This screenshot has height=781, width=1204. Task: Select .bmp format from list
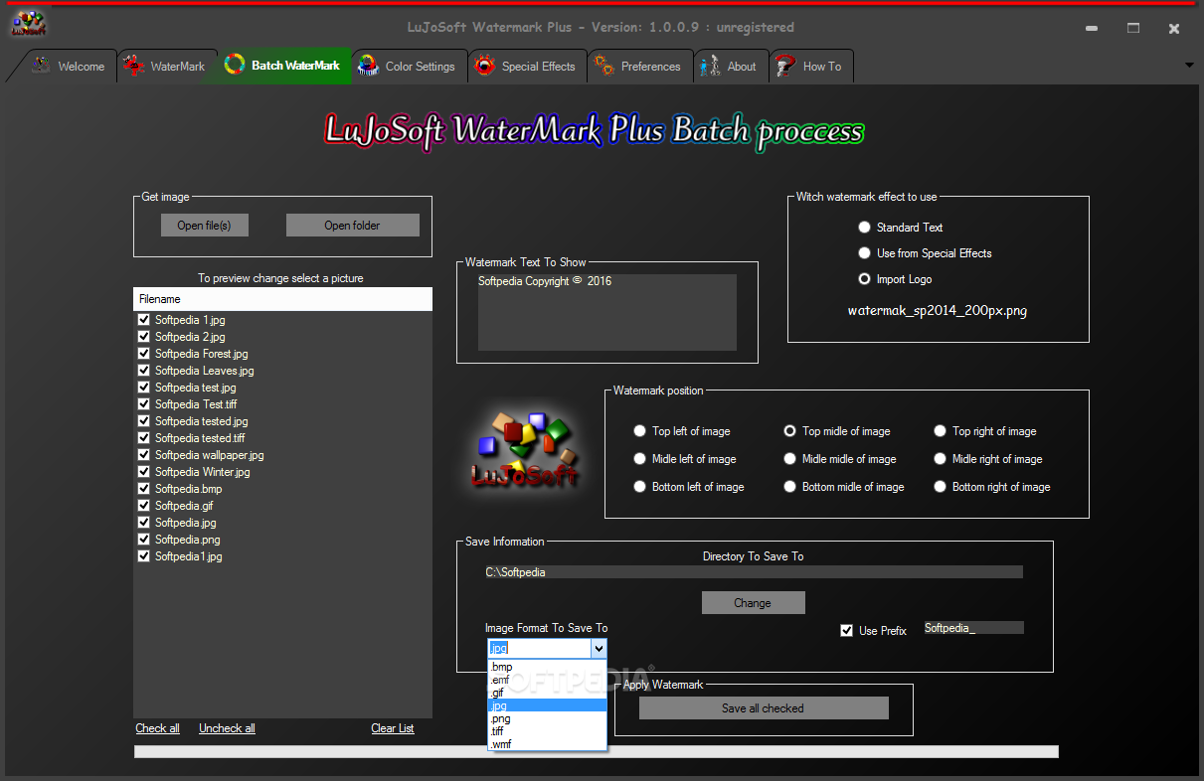(547, 667)
